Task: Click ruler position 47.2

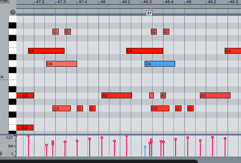Action: click(40, 2)
